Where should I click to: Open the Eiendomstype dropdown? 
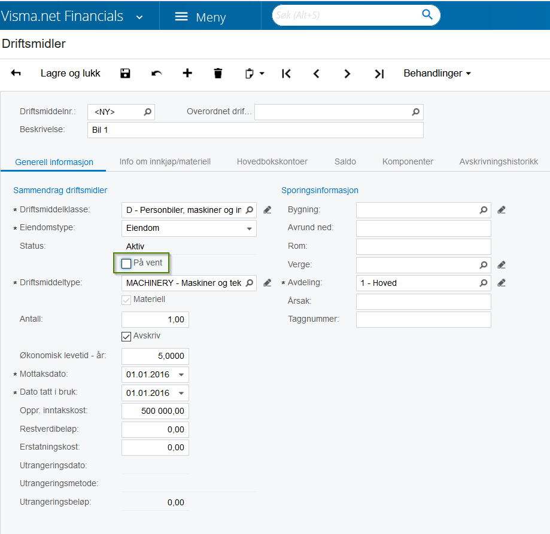click(x=249, y=228)
